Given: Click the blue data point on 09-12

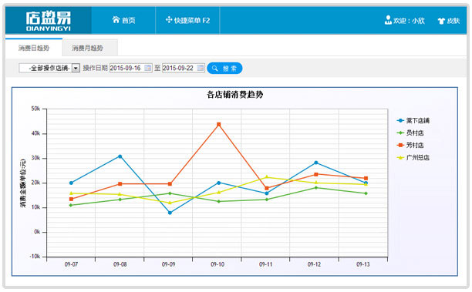Looking at the screenshot, I should (x=316, y=163).
